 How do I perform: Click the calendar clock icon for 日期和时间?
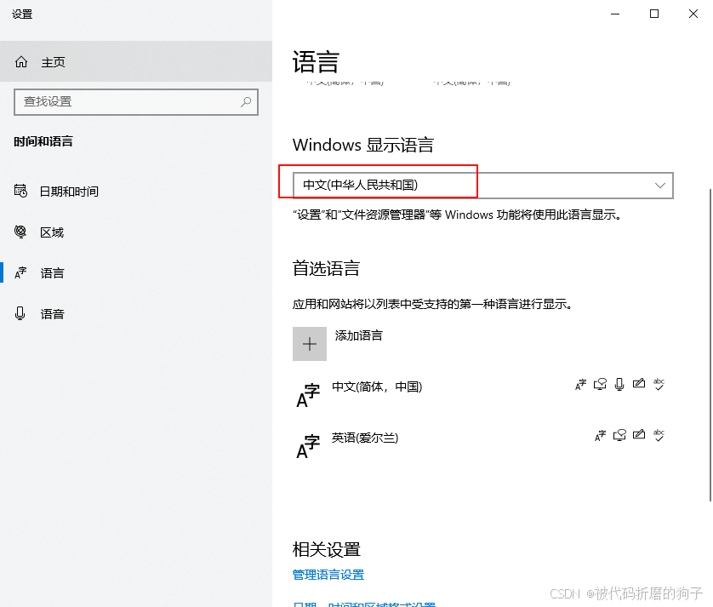(20, 191)
